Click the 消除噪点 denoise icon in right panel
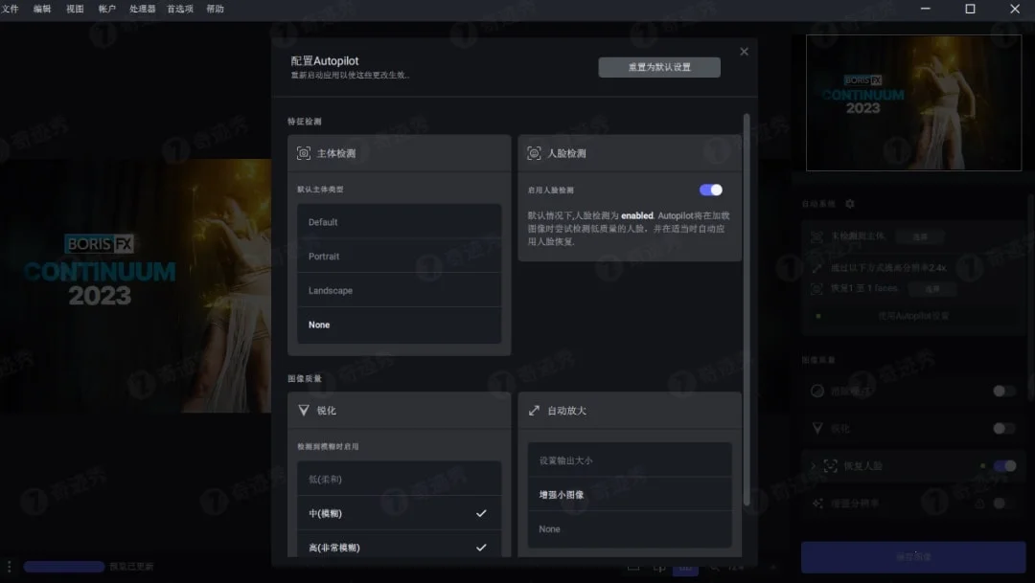The width and height of the screenshot is (1035, 583). point(816,390)
